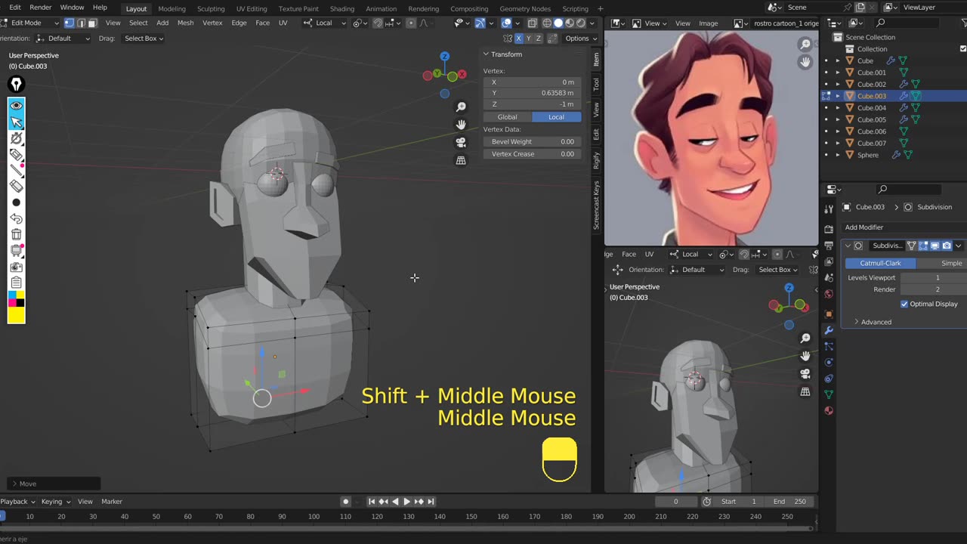
Task: Click the hand pan icon in image editor
Action: point(805,62)
